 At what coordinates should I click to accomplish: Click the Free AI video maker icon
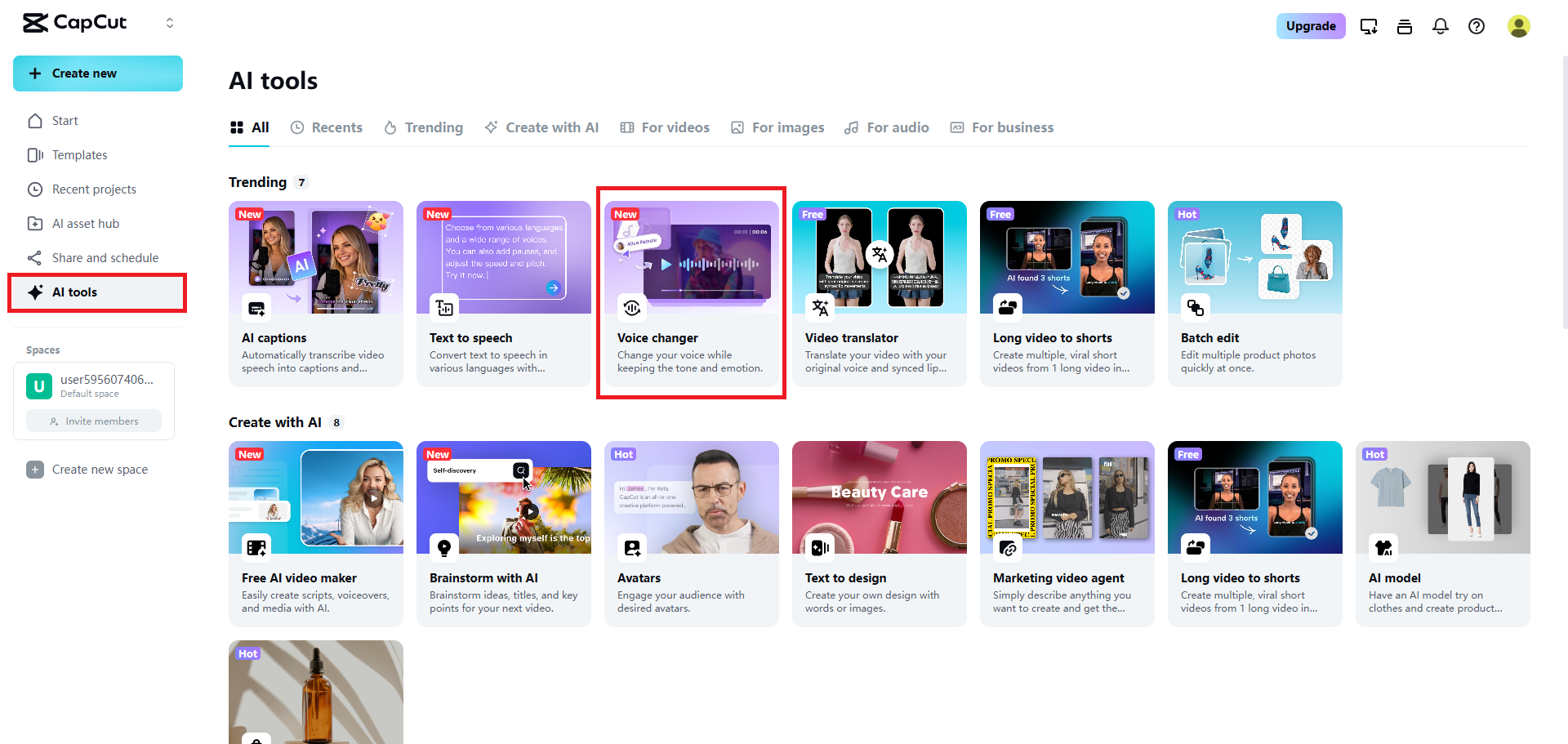(x=256, y=548)
